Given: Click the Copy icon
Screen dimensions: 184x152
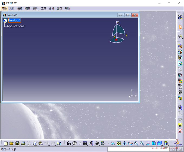Looking at the screenshot, I should tap(35, 143).
